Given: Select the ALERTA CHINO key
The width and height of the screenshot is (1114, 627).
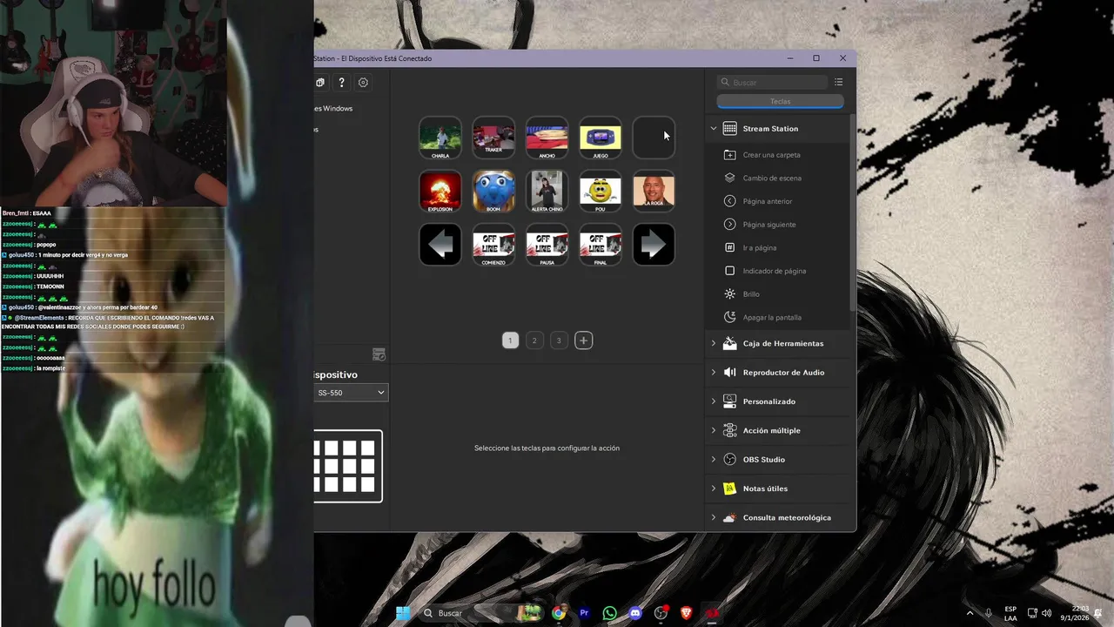Looking at the screenshot, I should [547, 191].
